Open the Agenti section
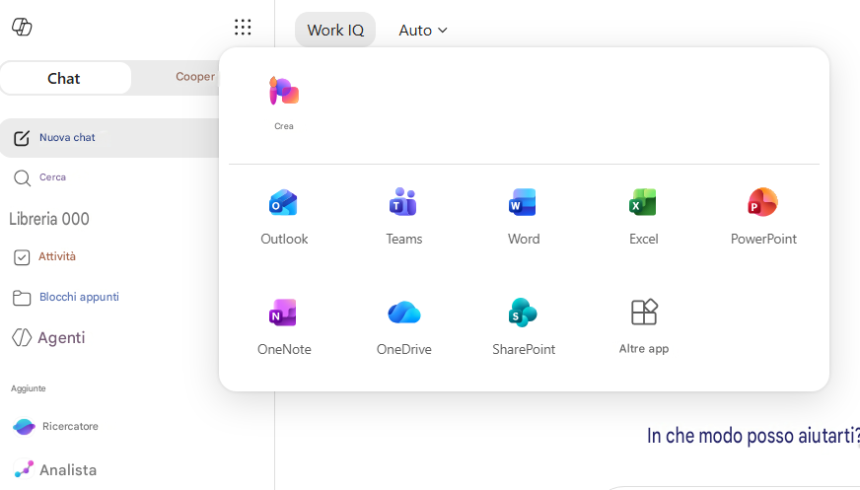Screen dimensions: 860x490 (x=61, y=337)
